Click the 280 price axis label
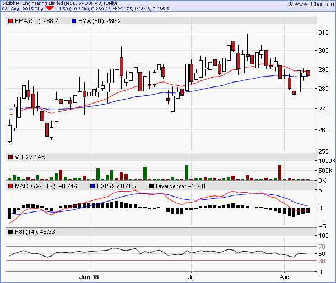 323,89
